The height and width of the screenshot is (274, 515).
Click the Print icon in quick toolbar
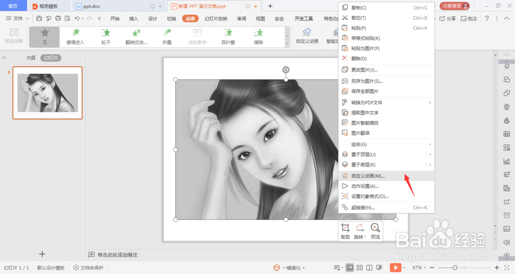pos(58,19)
